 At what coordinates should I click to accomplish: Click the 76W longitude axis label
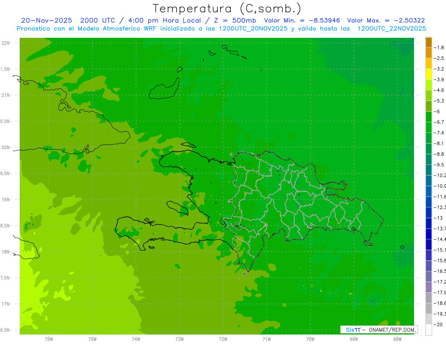49,339
